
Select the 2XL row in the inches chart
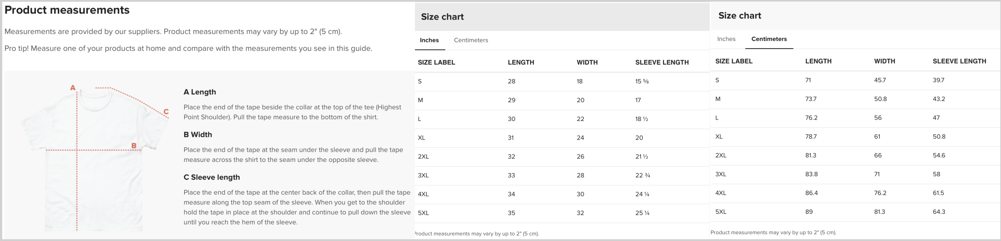point(562,156)
